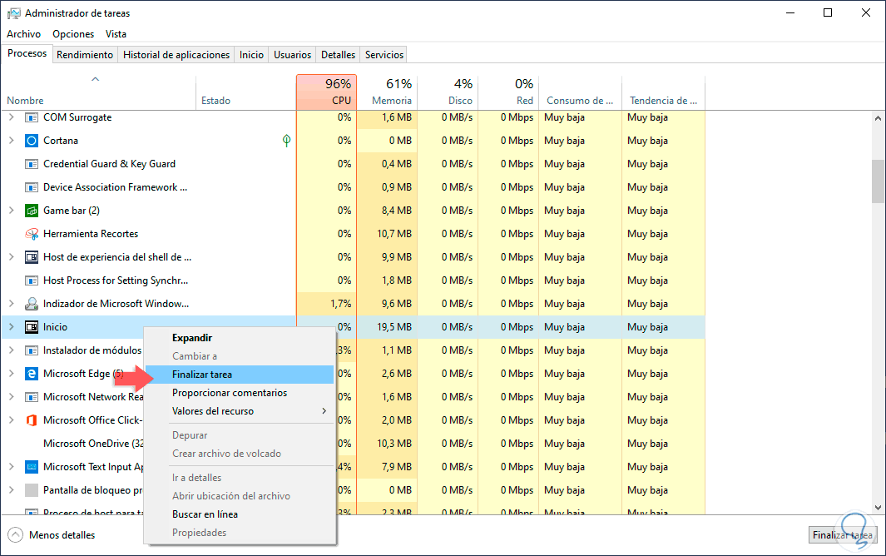Click the Microsoft Text Input icon

32,467
